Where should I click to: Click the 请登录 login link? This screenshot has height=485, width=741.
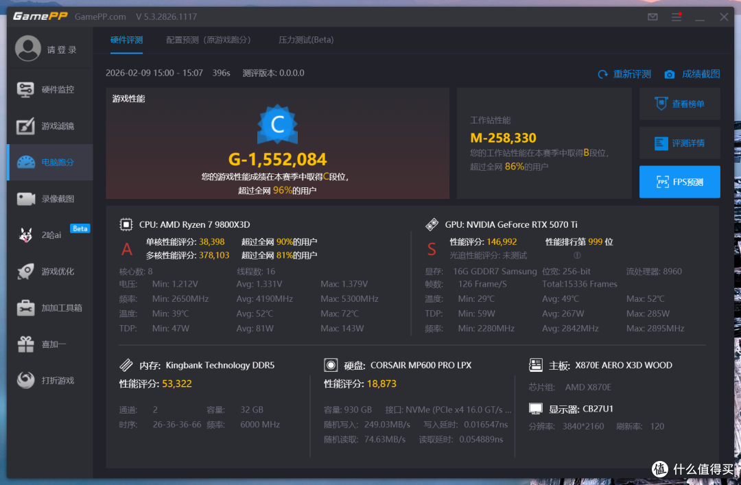[62, 49]
